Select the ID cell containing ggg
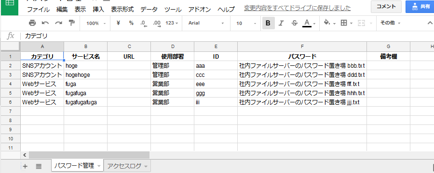The image size is (434, 173). pos(216,93)
